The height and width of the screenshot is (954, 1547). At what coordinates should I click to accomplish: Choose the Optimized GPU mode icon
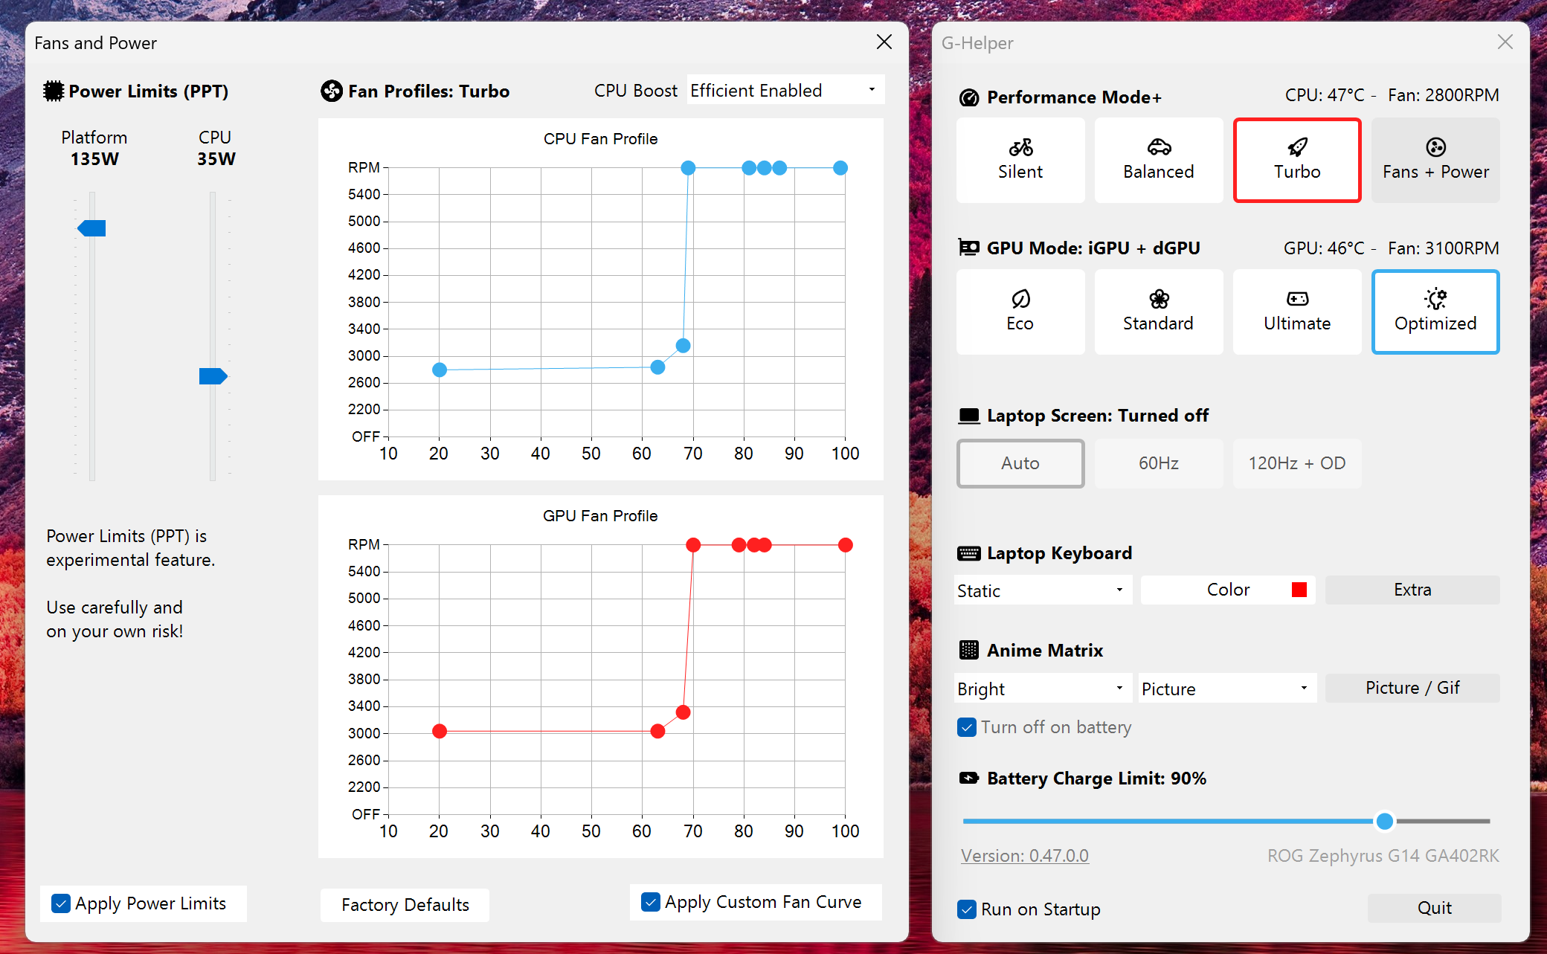tap(1435, 299)
